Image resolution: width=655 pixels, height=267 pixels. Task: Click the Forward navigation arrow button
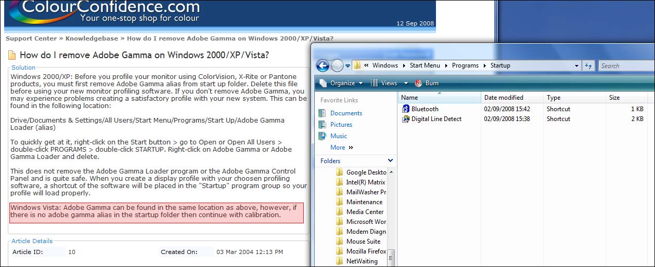337,65
